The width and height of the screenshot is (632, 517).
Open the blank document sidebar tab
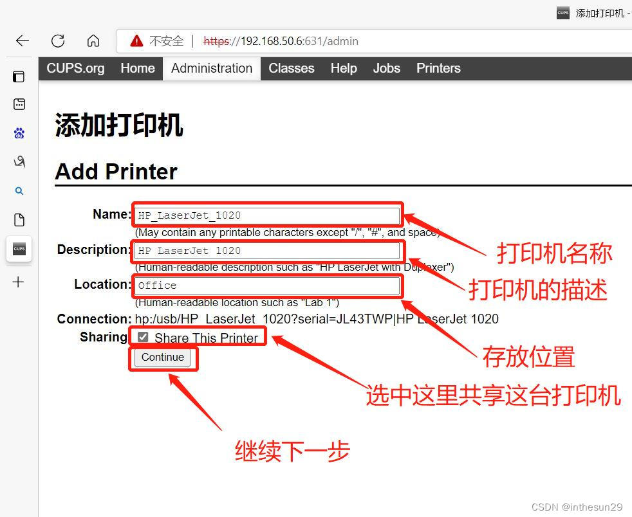pos(19,220)
